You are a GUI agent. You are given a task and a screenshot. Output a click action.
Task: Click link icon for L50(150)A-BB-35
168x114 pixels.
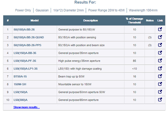click(160, 53)
